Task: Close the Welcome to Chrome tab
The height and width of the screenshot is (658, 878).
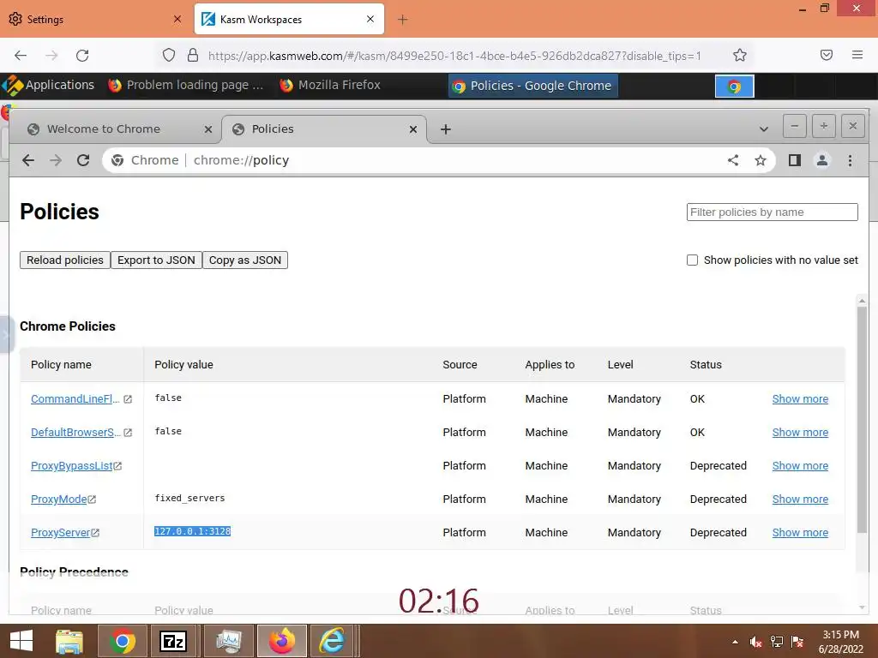Action: click(207, 129)
